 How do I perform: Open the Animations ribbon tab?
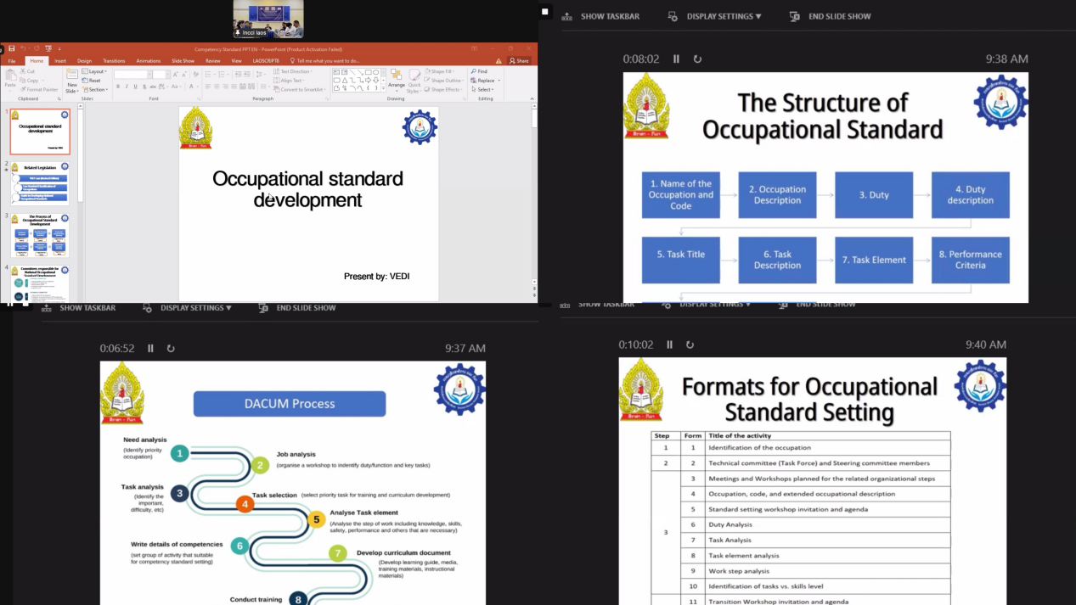tap(148, 61)
